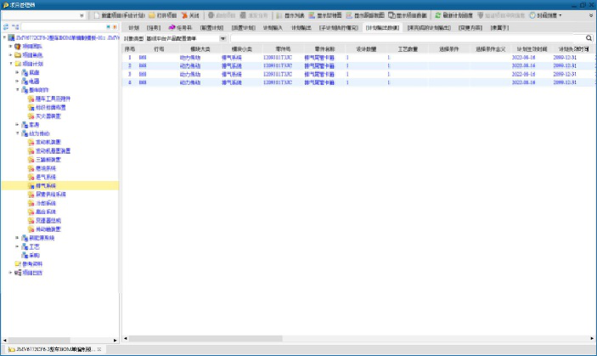Expand the 车身 tree node
597x356 pixels.
click(17, 124)
